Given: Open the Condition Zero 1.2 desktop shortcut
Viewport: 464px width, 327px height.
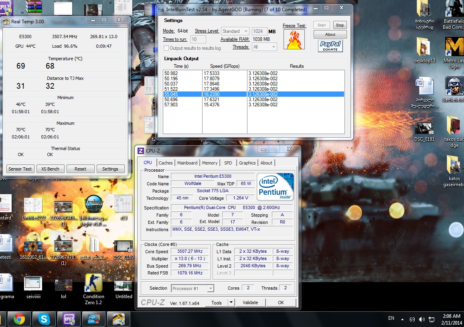Looking at the screenshot, I should tap(93, 283).
